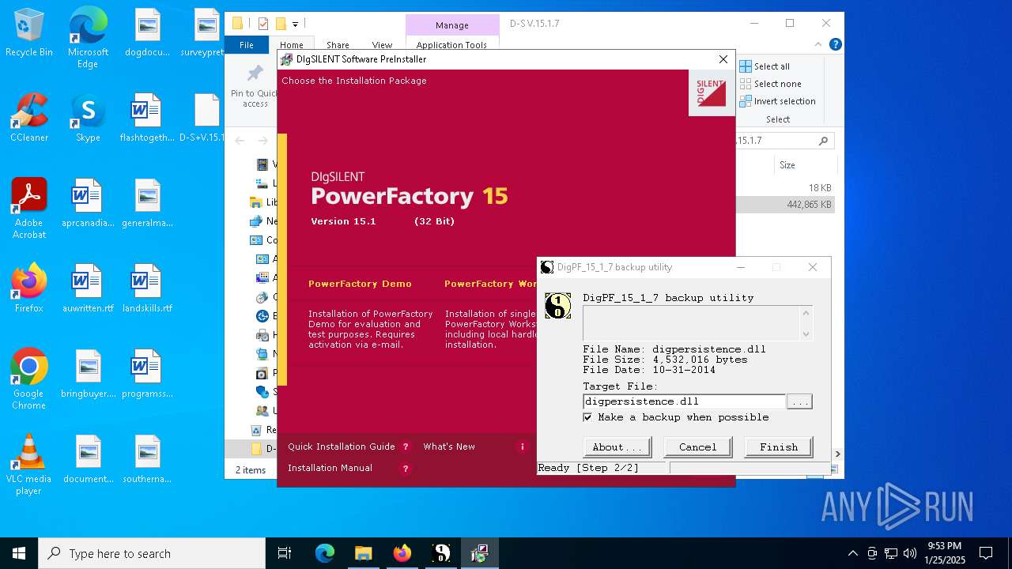Open File Explorer help icon
This screenshot has height=569, width=1012.
pos(835,45)
